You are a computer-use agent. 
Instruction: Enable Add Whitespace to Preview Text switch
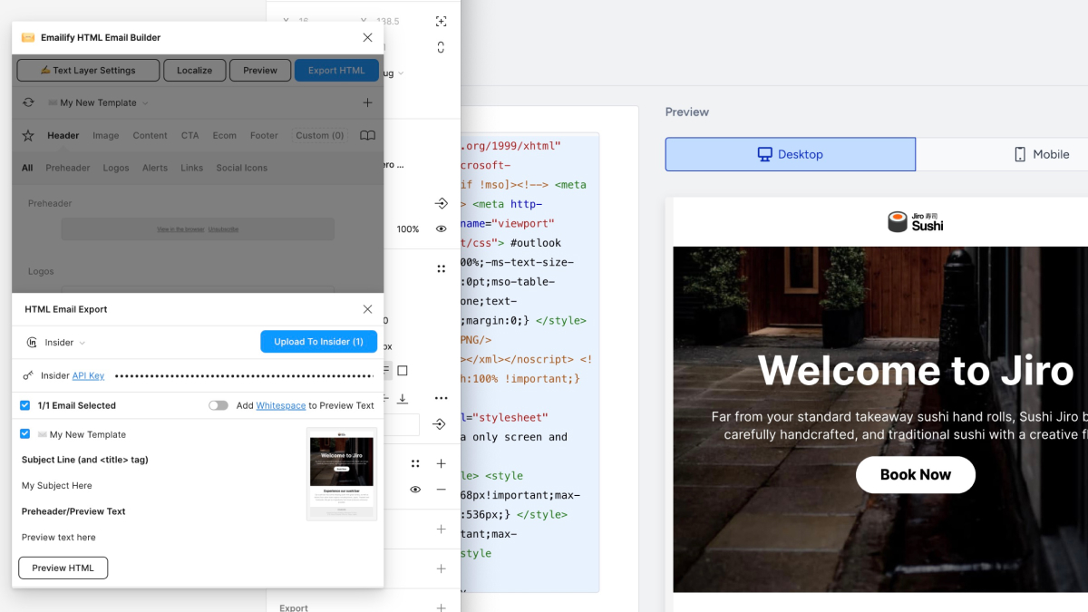coord(219,405)
